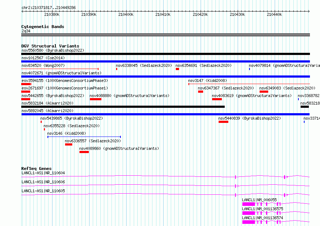Open the nsv5892045 (Almarri2020) label

point(47,111)
